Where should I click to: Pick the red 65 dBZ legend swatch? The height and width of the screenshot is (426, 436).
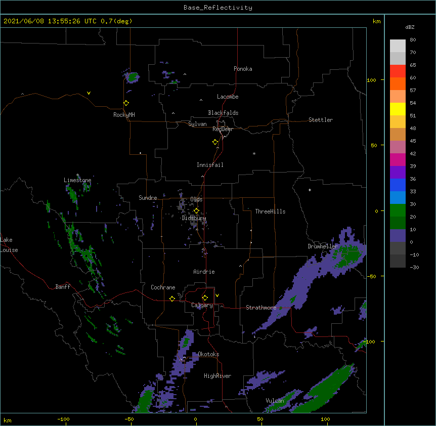[398, 71]
